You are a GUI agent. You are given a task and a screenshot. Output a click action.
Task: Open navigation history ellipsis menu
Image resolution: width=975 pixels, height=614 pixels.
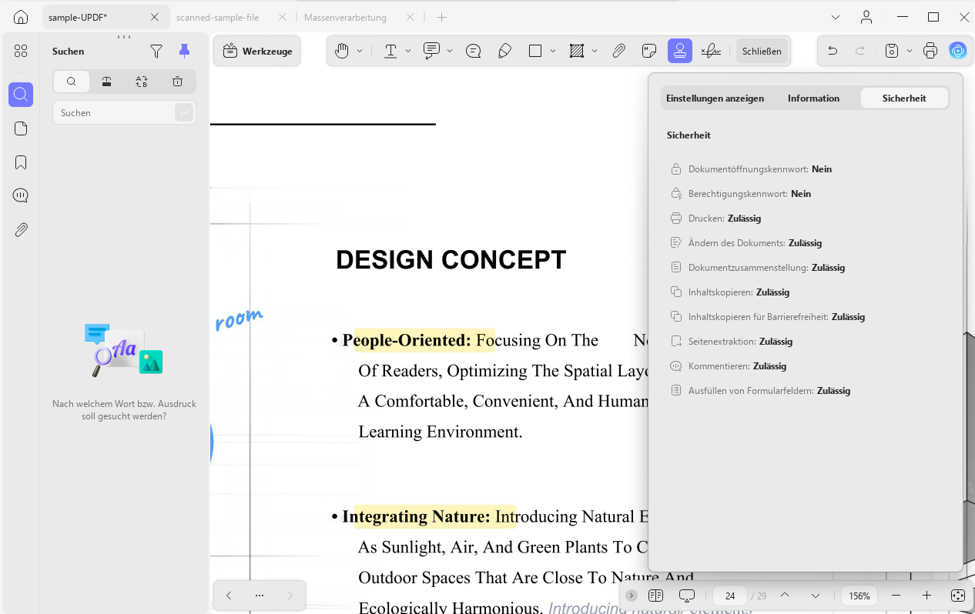tap(260, 596)
